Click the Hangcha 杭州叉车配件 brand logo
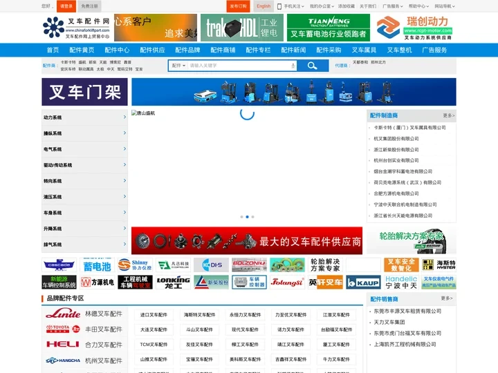 [63, 361]
